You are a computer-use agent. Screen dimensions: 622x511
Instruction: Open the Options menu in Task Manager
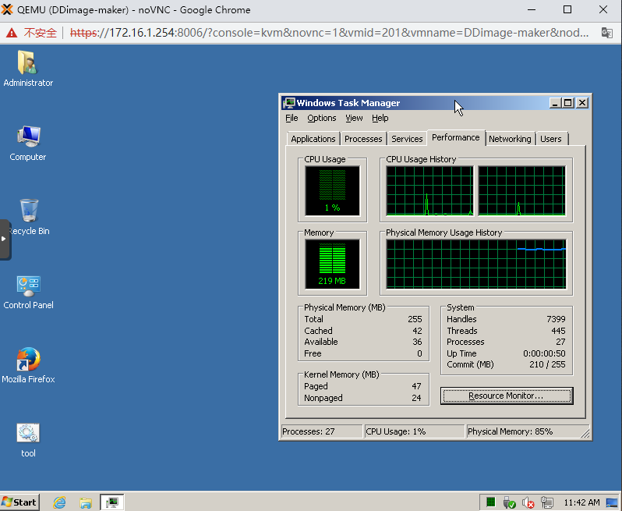[x=322, y=118]
